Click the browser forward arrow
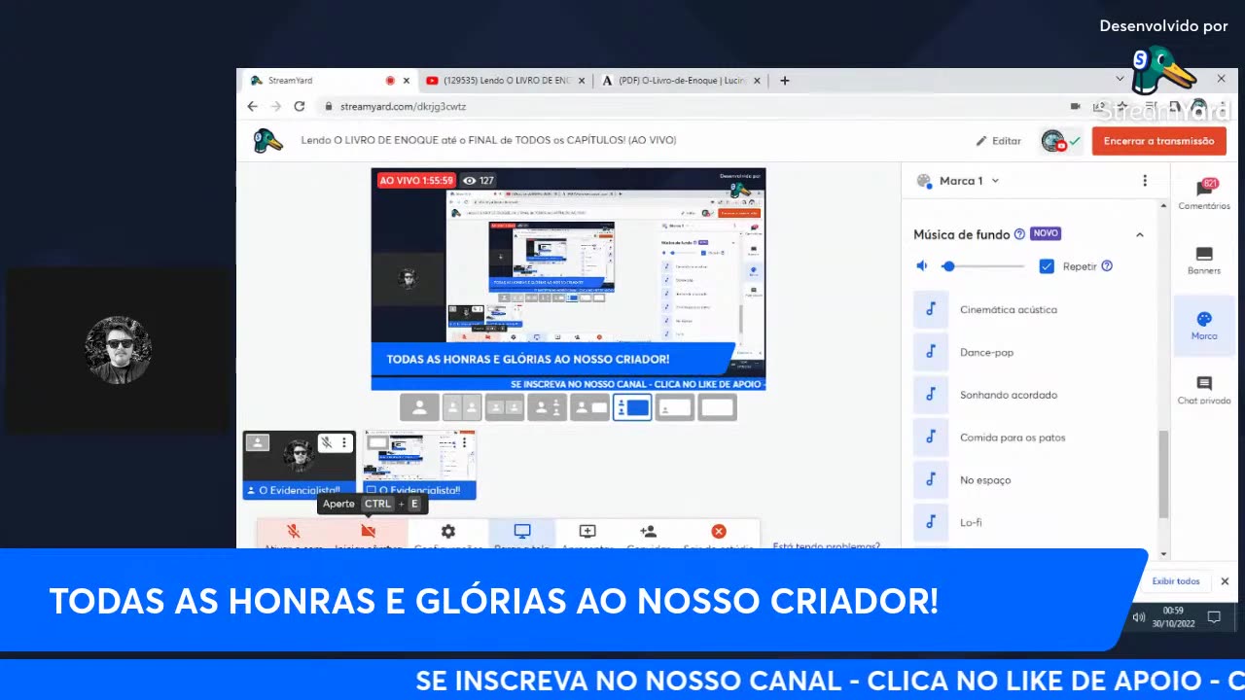Screen dimensions: 1245x700 pos(276,106)
